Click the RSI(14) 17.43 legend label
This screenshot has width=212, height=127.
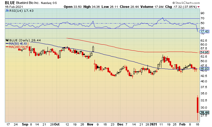coord(21,11)
